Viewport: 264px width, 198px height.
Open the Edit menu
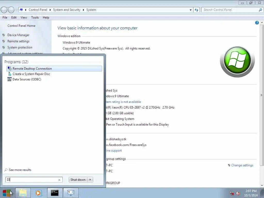(14, 18)
